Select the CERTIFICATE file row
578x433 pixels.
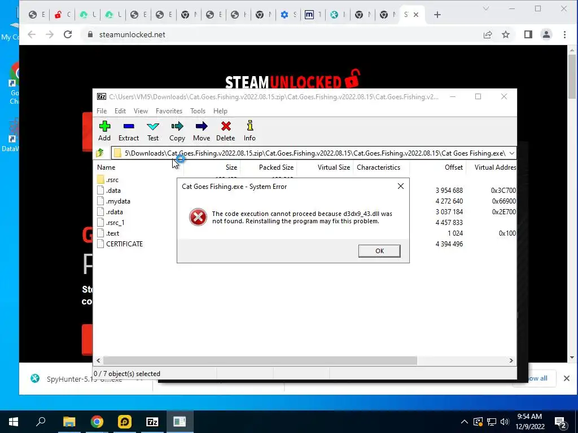124,244
